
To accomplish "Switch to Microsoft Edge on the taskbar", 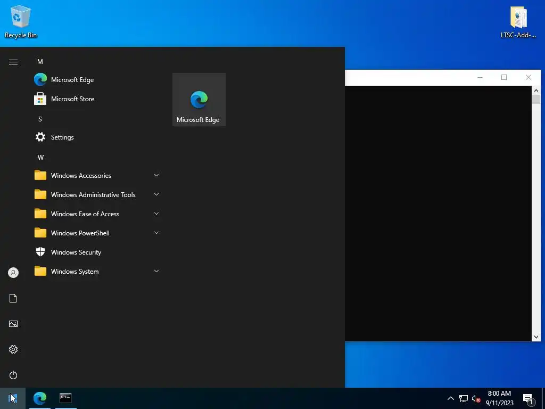I will point(39,398).
